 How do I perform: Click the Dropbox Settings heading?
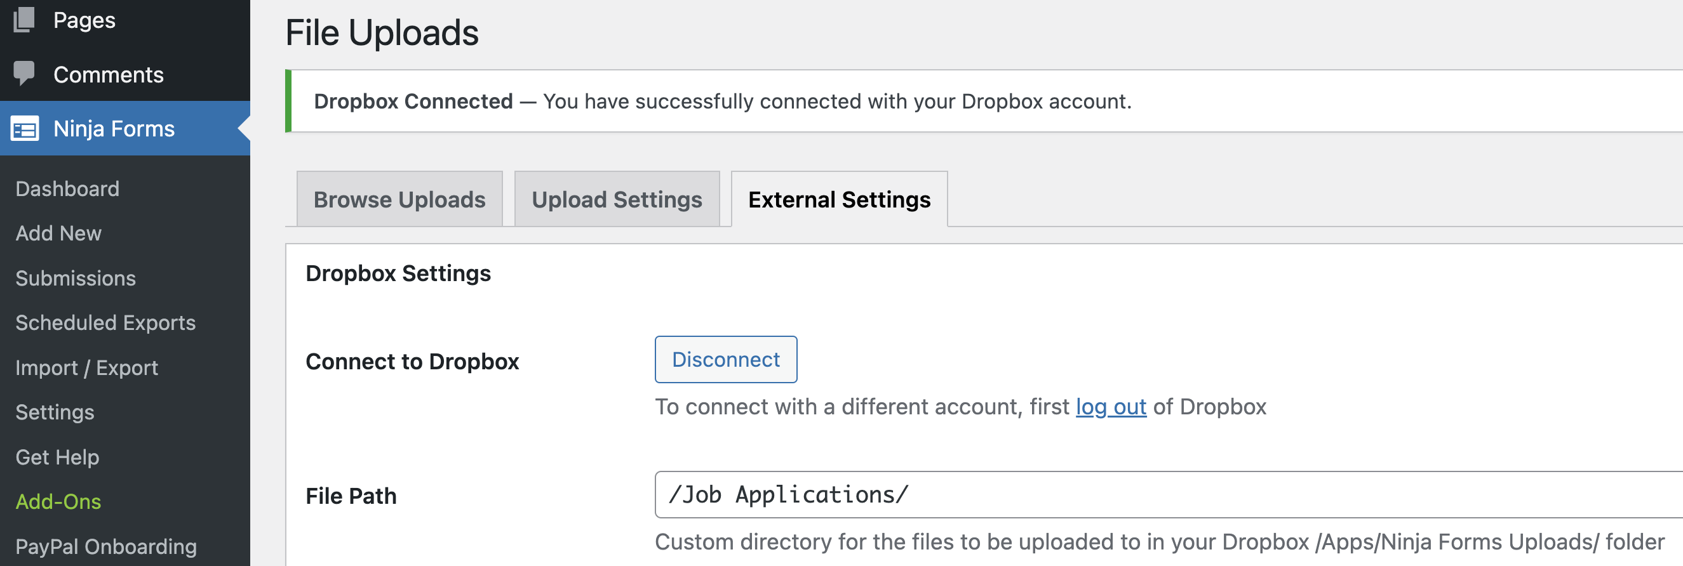tap(398, 273)
